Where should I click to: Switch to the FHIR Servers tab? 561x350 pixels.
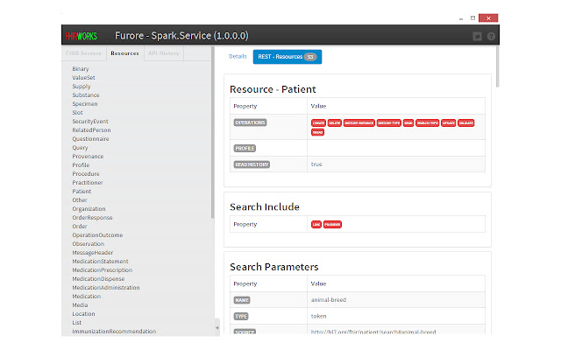83,53
